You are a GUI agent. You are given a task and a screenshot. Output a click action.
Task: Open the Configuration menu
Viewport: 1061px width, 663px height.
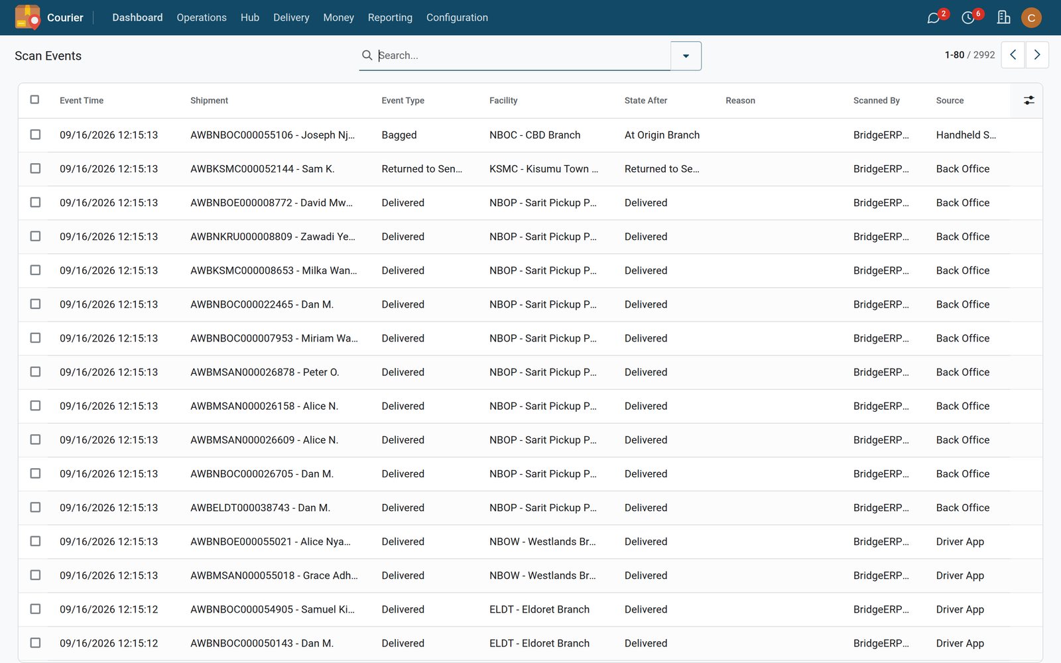coord(457,17)
